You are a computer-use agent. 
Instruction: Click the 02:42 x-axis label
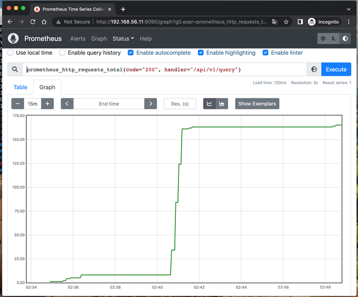pos(199,287)
